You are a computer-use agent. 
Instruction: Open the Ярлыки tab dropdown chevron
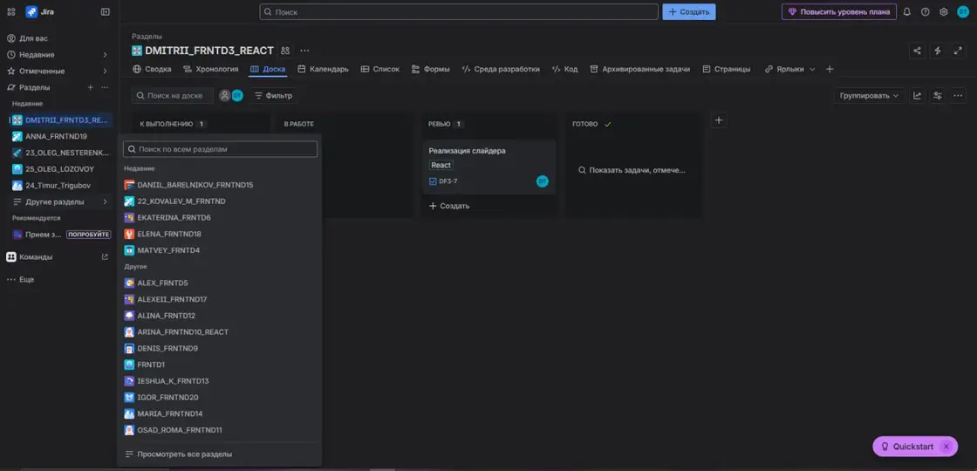812,69
